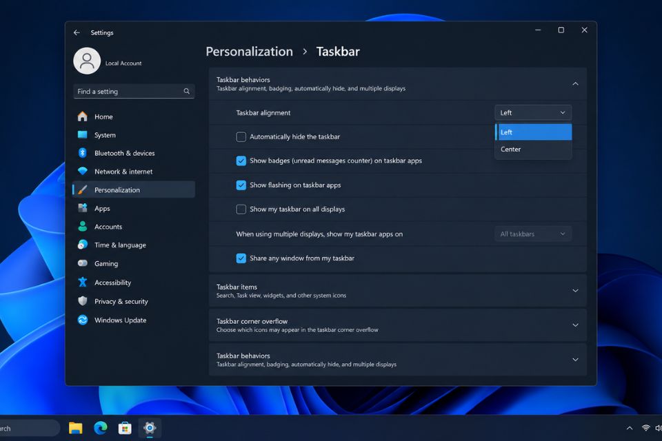This screenshot has height=441, width=662.
Task: Open File Explorer from the taskbar
Action: pyautogui.click(x=76, y=428)
